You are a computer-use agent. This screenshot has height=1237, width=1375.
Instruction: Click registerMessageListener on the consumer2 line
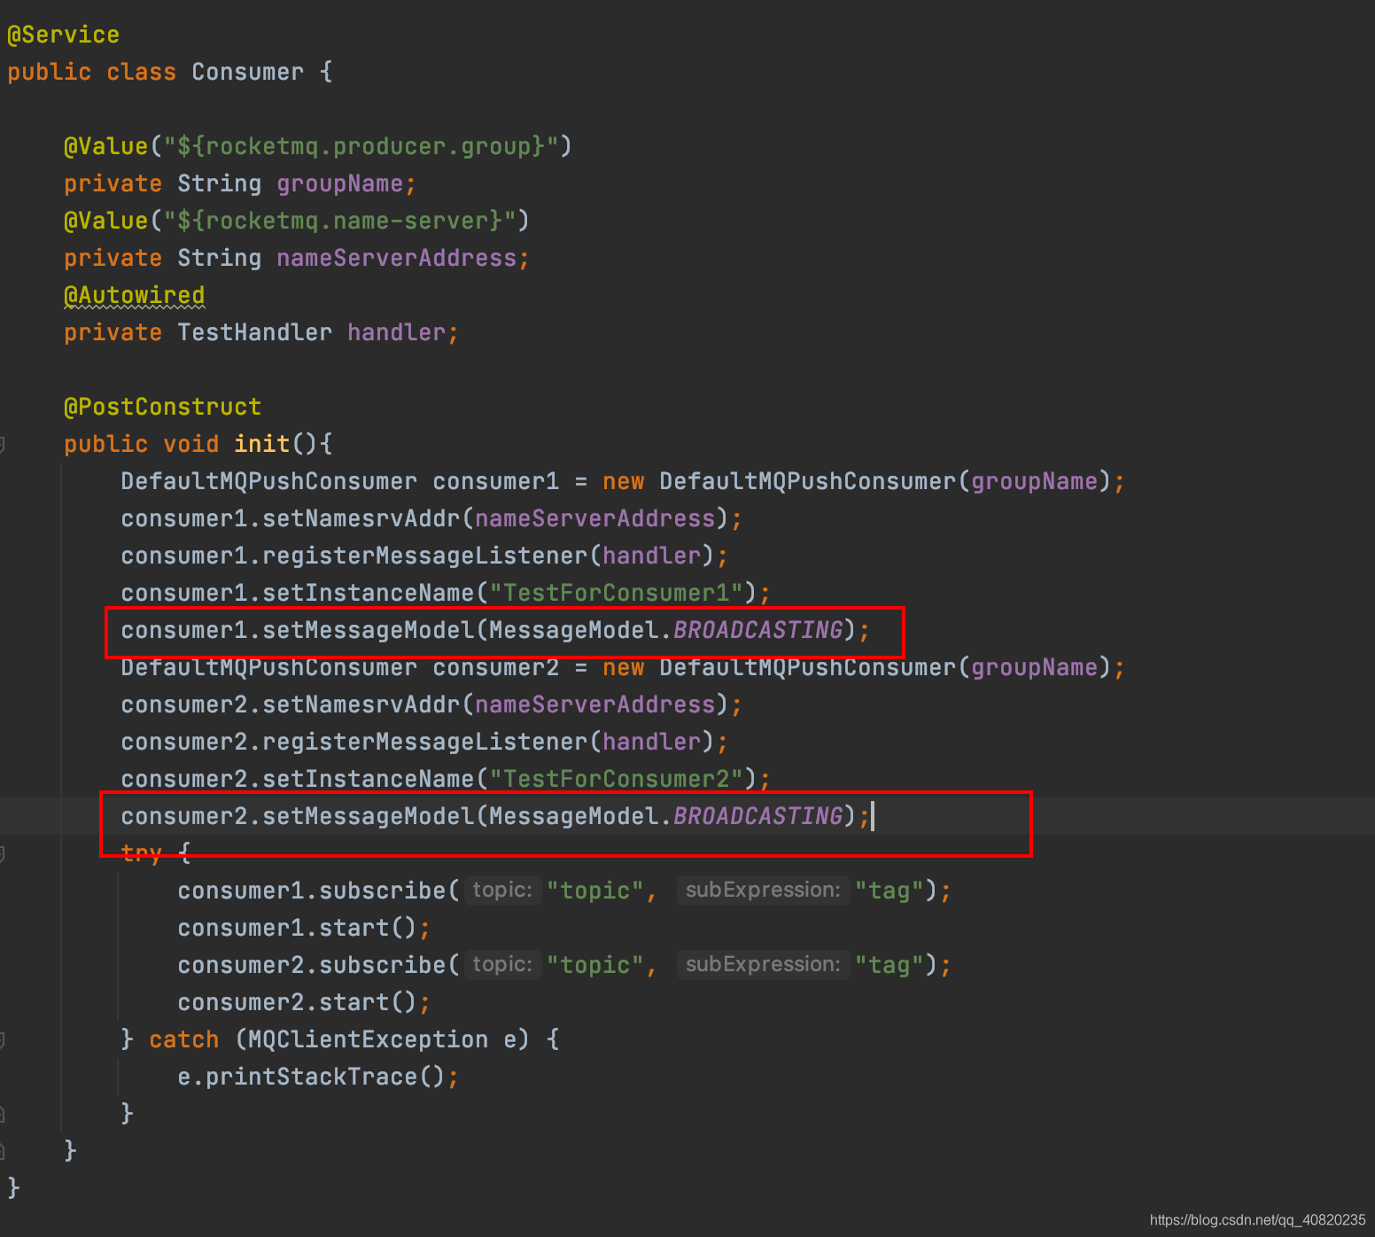click(424, 743)
